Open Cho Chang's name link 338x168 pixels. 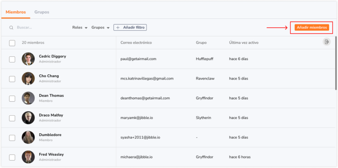(x=49, y=76)
